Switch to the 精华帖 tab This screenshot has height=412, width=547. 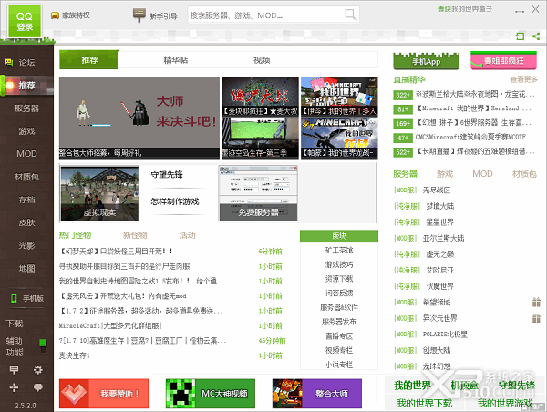click(x=175, y=60)
